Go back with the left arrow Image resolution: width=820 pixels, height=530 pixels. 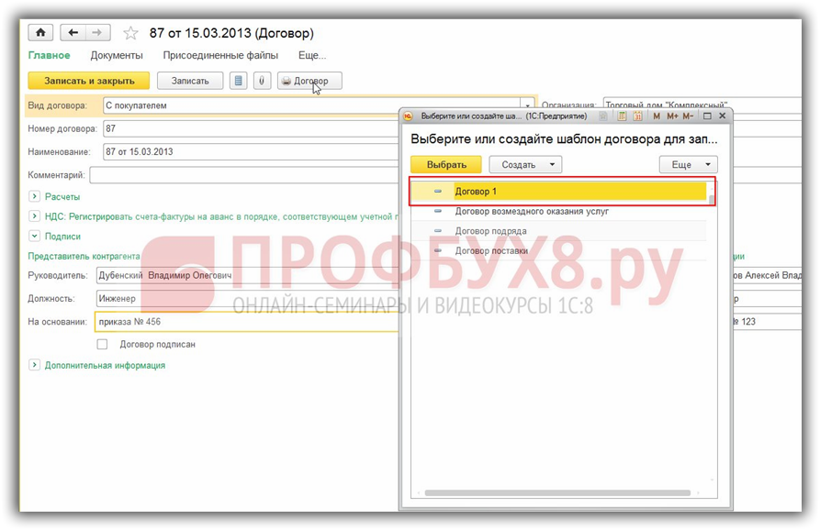pyautogui.click(x=73, y=33)
